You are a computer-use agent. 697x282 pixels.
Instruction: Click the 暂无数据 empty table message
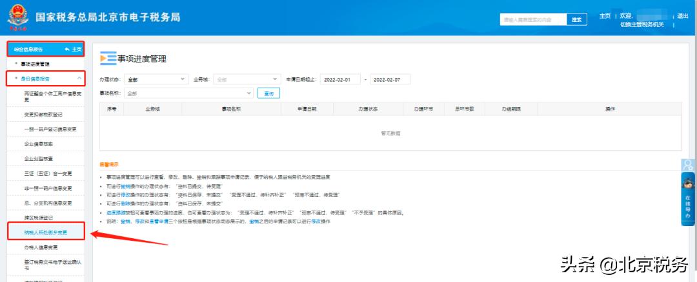(x=390, y=133)
